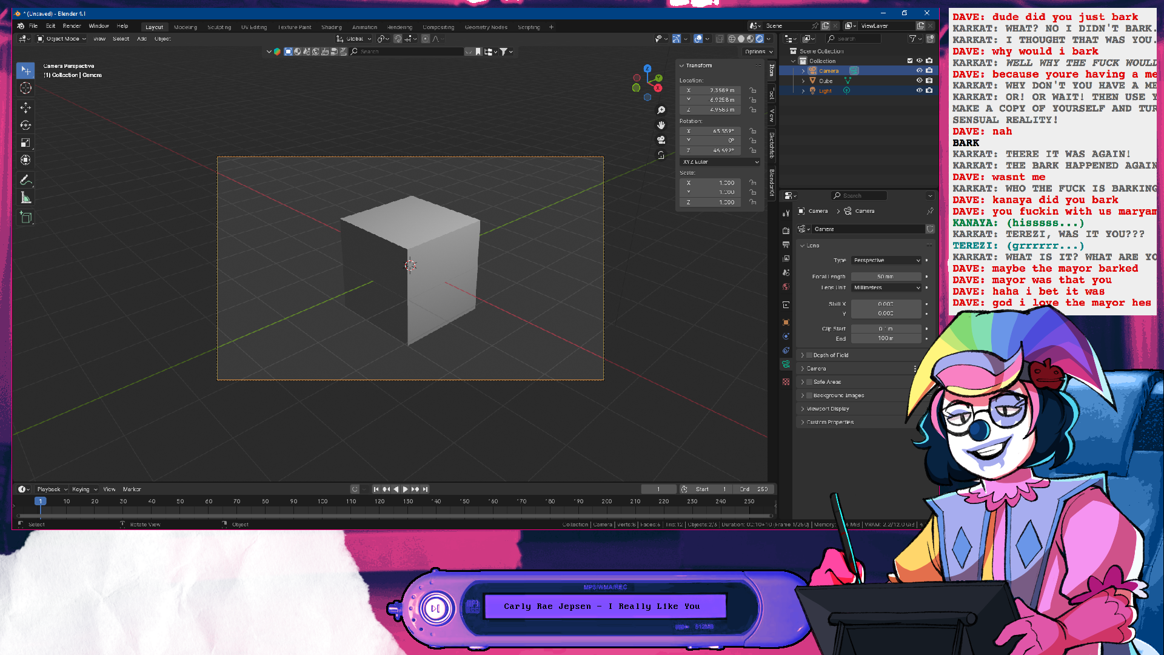Open the viewport Options button
Screen dimensions: 1164x655
coord(758,52)
